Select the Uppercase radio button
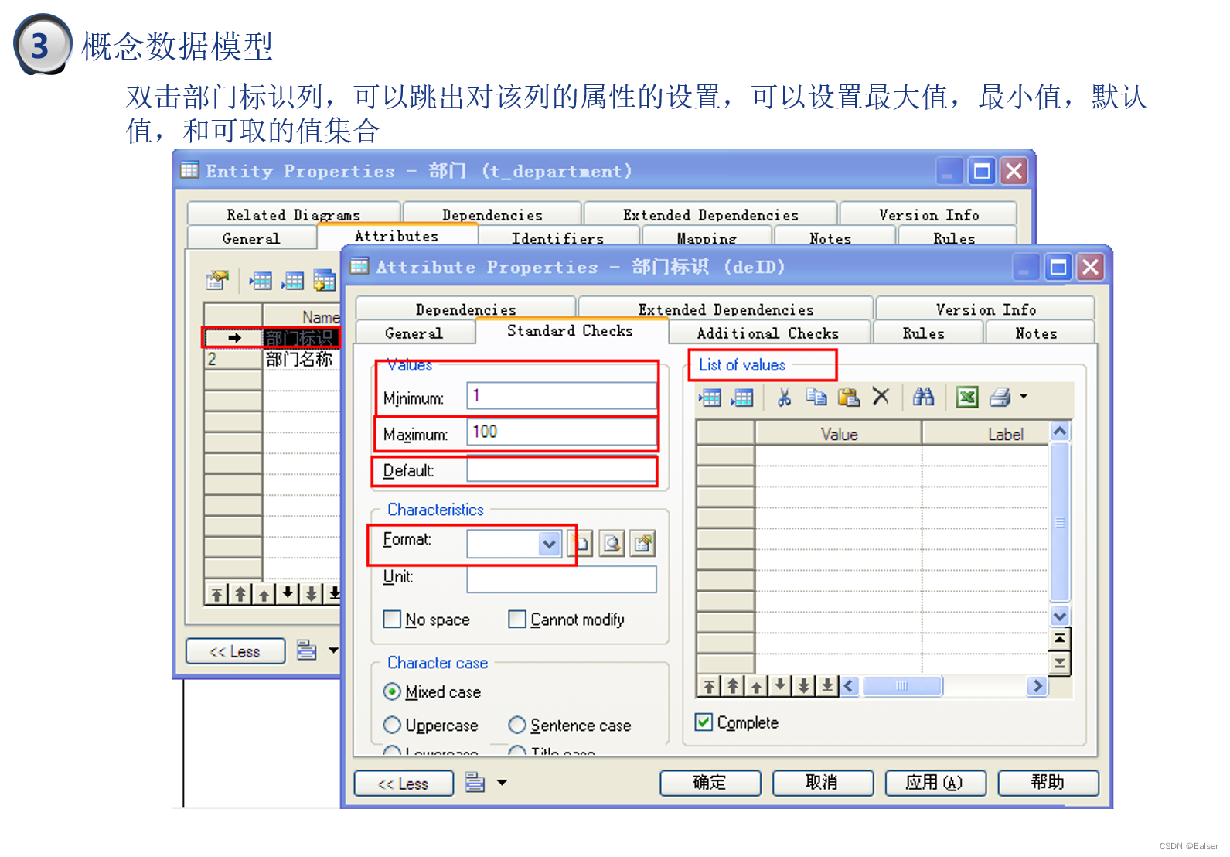Viewport: 1230px width, 857px height. 392,725
